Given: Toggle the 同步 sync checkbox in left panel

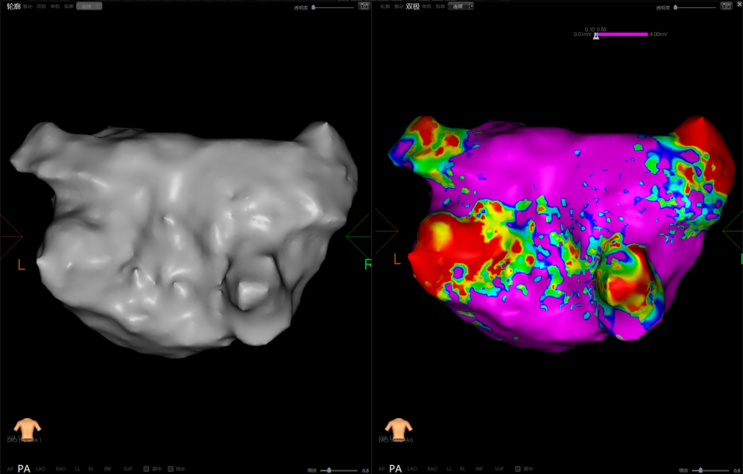Looking at the screenshot, I should pyautogui.click(x=171, y=468).
